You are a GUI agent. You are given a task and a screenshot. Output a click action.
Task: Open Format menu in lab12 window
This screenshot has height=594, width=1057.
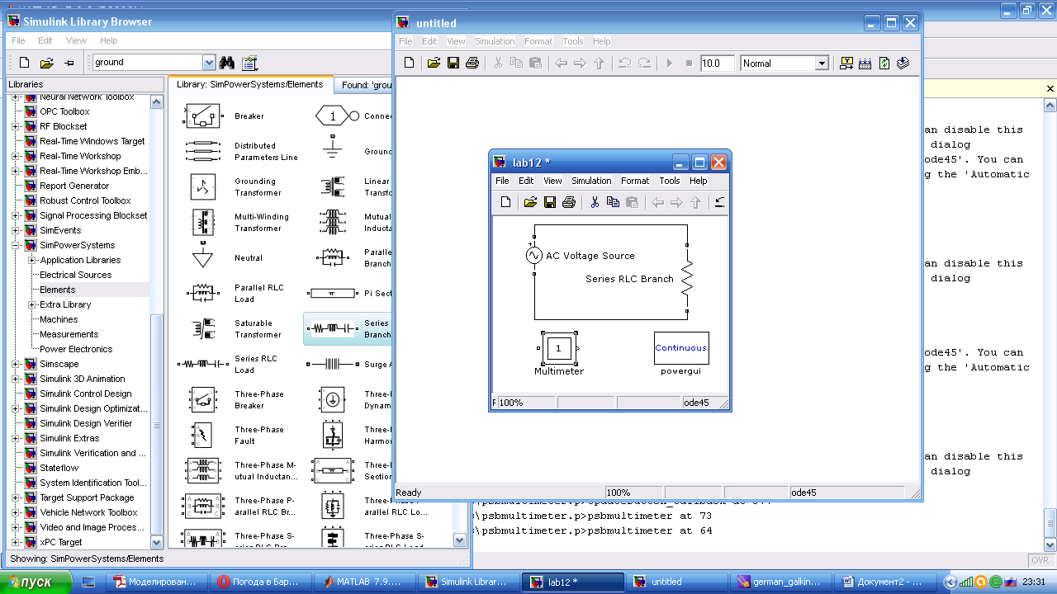635,181
